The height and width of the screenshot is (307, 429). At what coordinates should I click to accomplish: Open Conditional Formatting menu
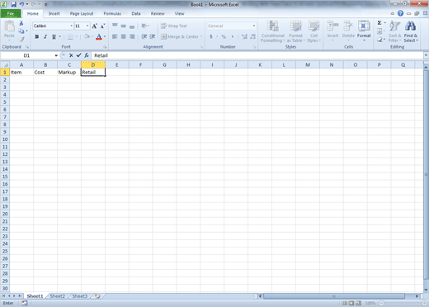click(x=272, y=31)
